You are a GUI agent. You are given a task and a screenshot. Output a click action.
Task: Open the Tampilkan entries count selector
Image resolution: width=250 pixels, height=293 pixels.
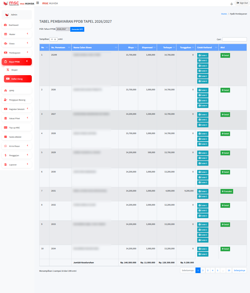(53, 40)
